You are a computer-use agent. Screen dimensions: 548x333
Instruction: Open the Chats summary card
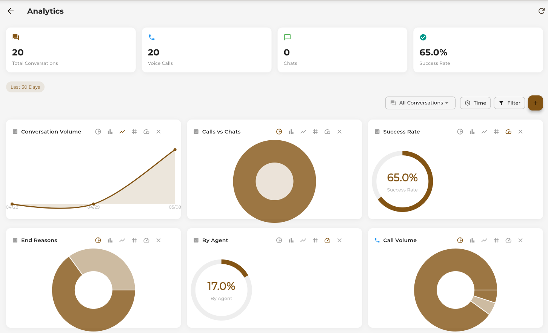(342, 50)
